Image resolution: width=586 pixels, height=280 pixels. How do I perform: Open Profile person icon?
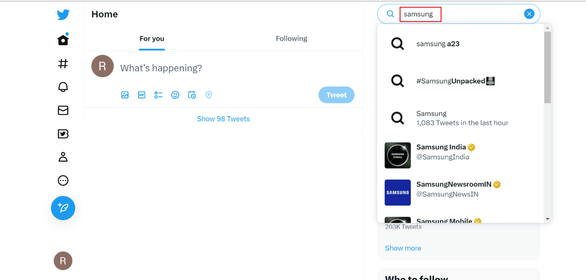tap(63, 157)
